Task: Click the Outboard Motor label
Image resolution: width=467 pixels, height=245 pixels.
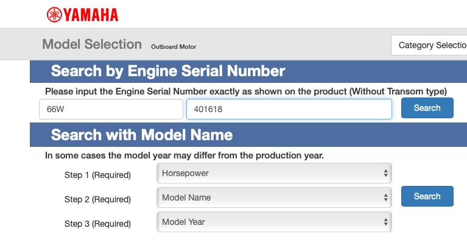Action: pyautogui.click(x=174, y=46)
